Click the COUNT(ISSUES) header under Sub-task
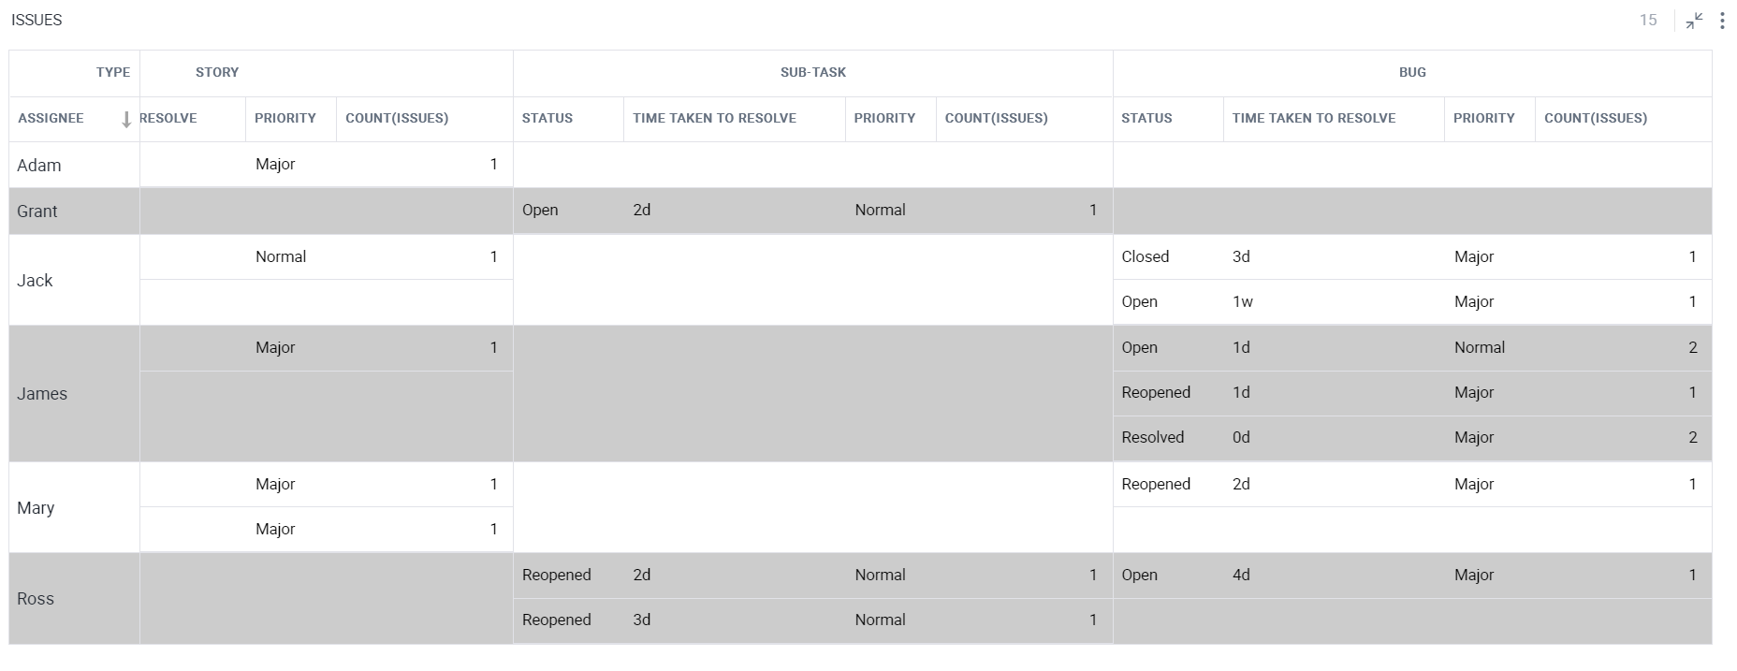Screen dimensions: 1737x671 tap(997, 118)
